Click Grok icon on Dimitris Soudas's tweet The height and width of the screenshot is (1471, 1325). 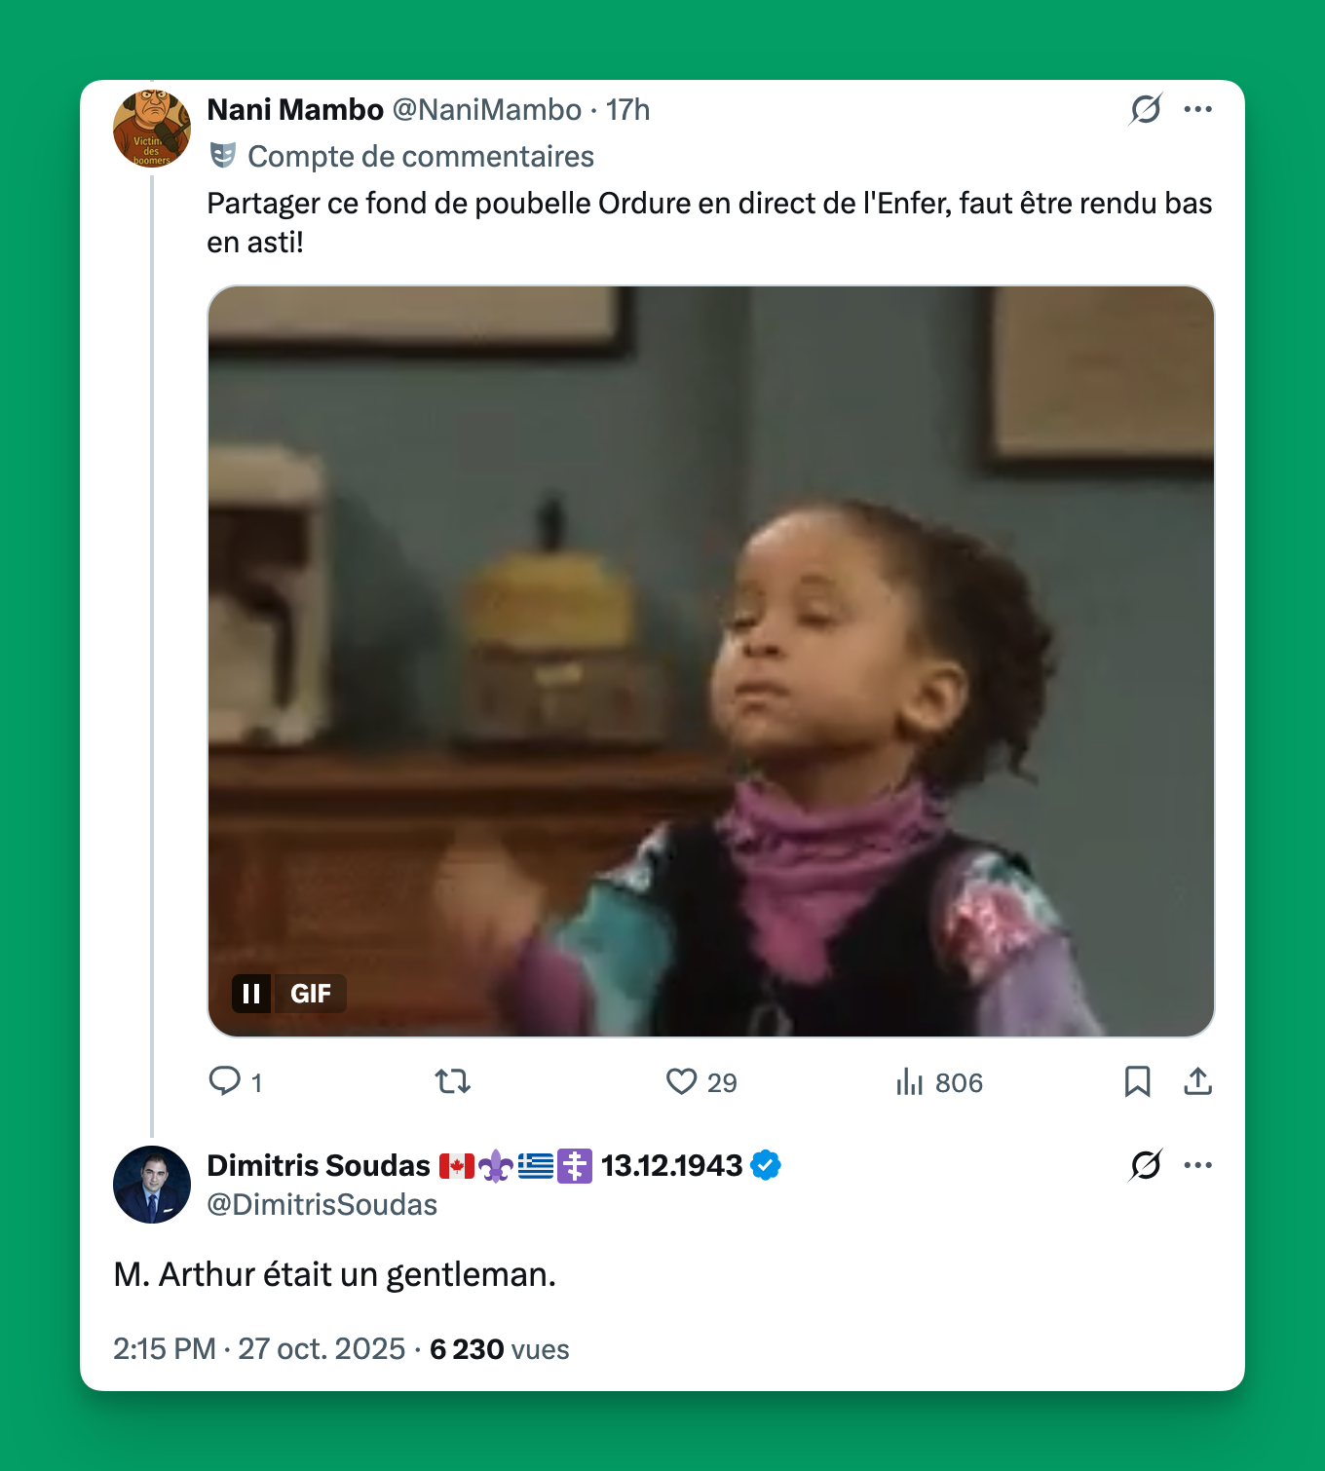[x=1146, y=1165]
